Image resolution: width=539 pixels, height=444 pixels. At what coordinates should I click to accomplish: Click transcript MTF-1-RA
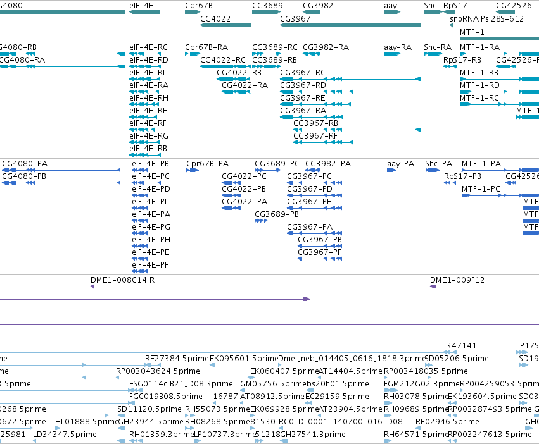tap(500, 54)
